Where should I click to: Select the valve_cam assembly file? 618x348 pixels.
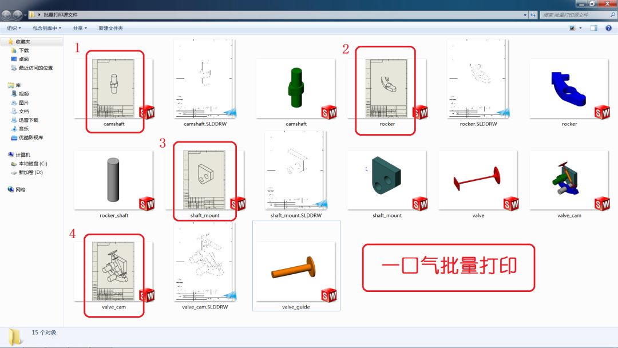pyautogui.click(x=569, y=180)
